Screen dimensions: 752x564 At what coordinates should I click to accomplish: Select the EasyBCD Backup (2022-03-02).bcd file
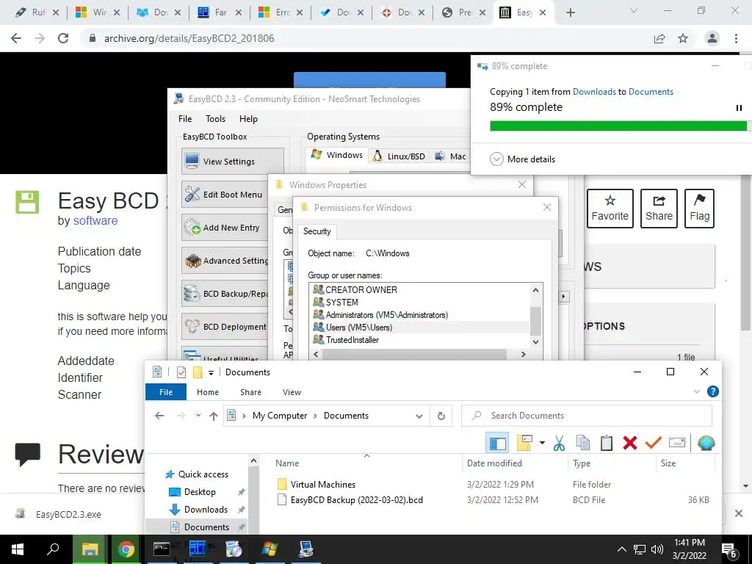click(x=356, y=499)
